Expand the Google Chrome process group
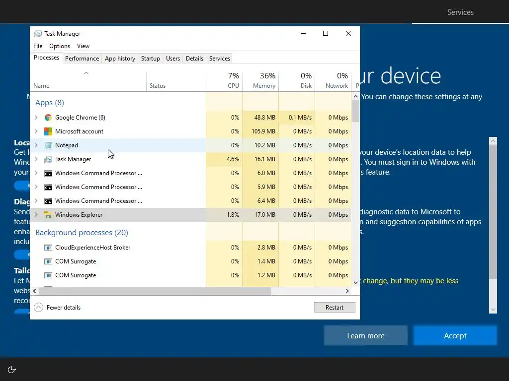509x381 pixels. click(x=36, y=118)
